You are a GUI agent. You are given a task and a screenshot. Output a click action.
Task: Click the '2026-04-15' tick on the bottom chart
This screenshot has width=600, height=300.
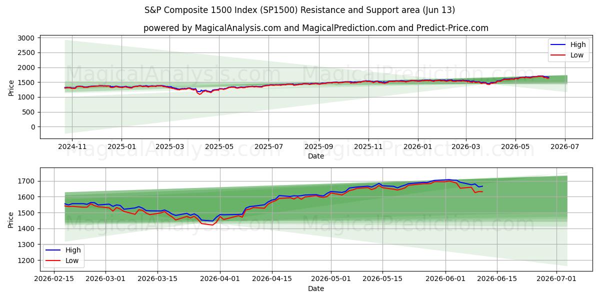coord(272,279)
